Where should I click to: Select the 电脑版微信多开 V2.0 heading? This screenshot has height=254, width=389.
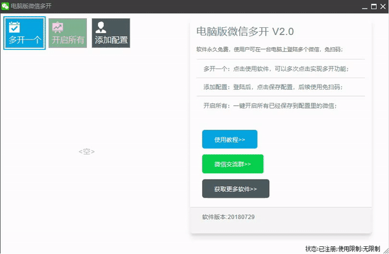(245, 32)
